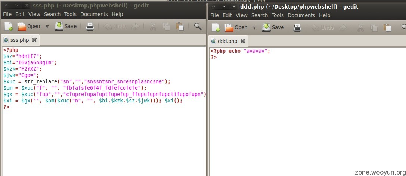Click Open button in ddd.php window
Screen dimensions: 406x176
pyautogui.click(x=236, y=28)
